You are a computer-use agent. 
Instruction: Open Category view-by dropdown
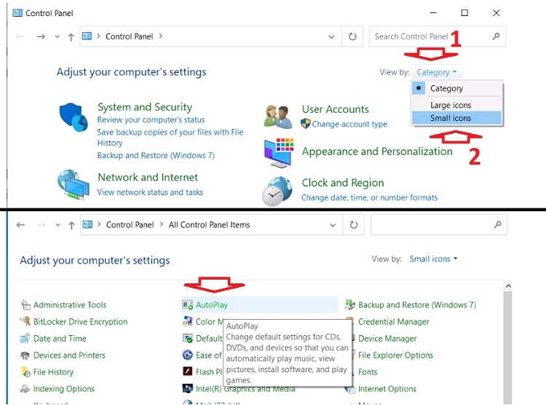[x=437, y=72]
